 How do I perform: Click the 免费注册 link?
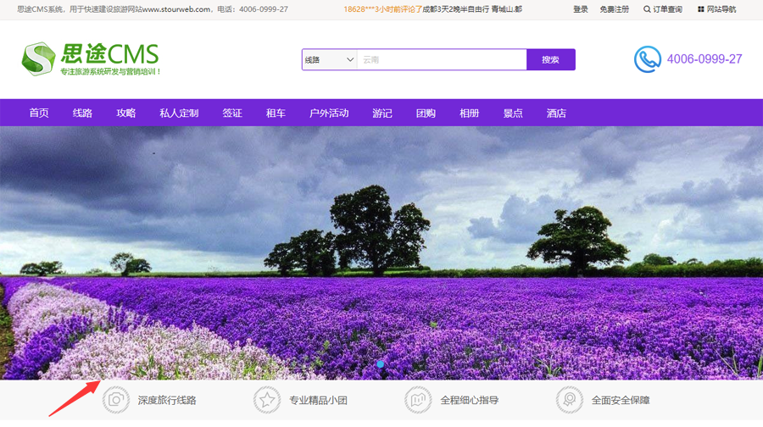tap(615, 9)
